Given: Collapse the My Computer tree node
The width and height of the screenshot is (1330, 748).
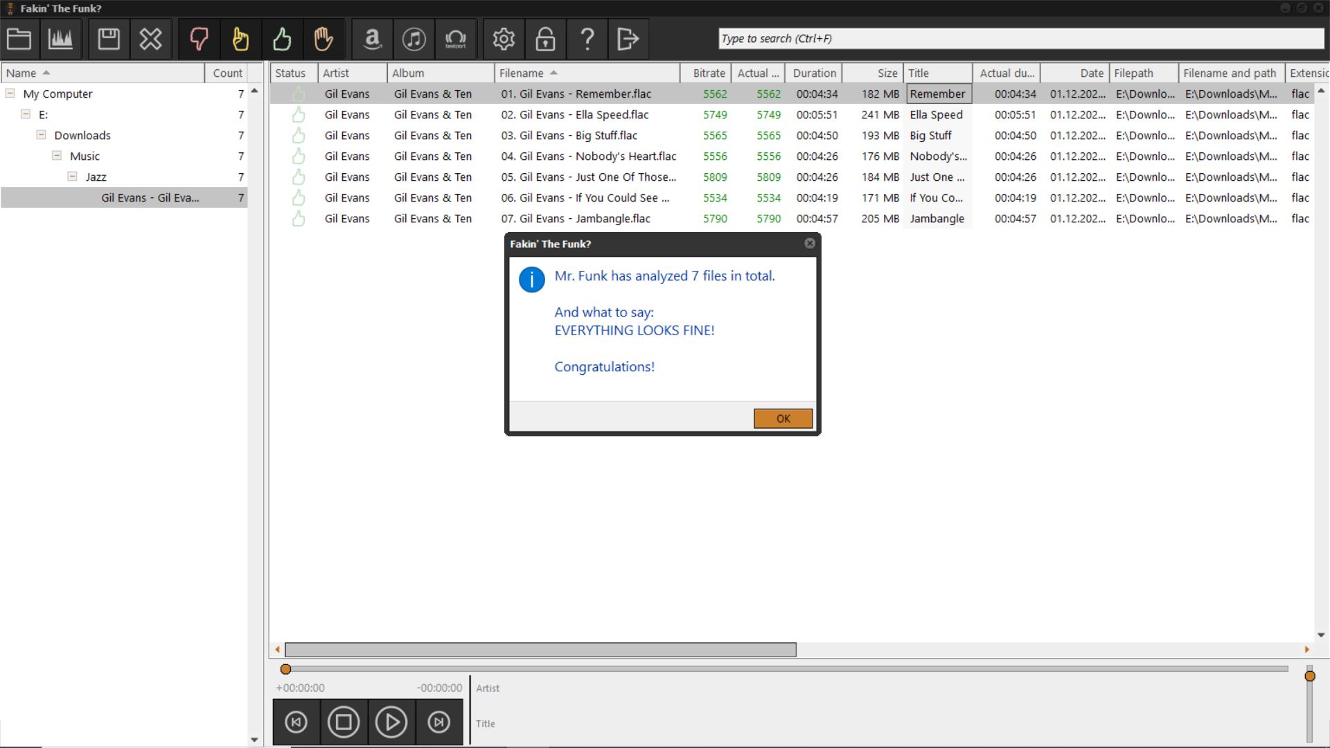Looking at the screenshot, I should click(10, 93).
